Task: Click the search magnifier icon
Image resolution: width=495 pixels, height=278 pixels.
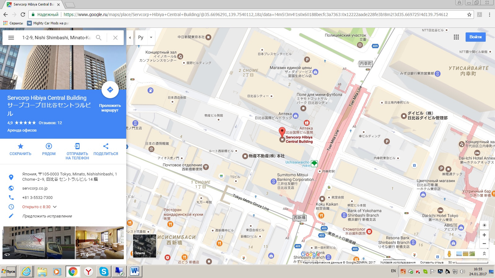Action: coord(99,38)
